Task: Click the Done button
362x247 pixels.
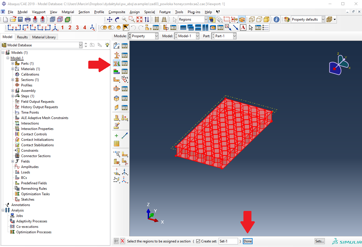Action: pyautogui.click(x=247, y=241)
